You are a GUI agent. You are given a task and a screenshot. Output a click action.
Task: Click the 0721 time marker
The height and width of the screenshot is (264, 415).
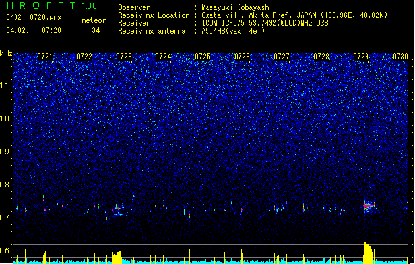point(44,57)
